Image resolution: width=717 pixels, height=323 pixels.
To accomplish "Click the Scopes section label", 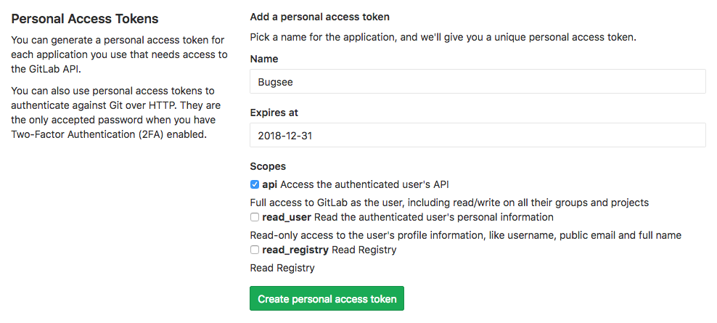I will pos(267,166).
